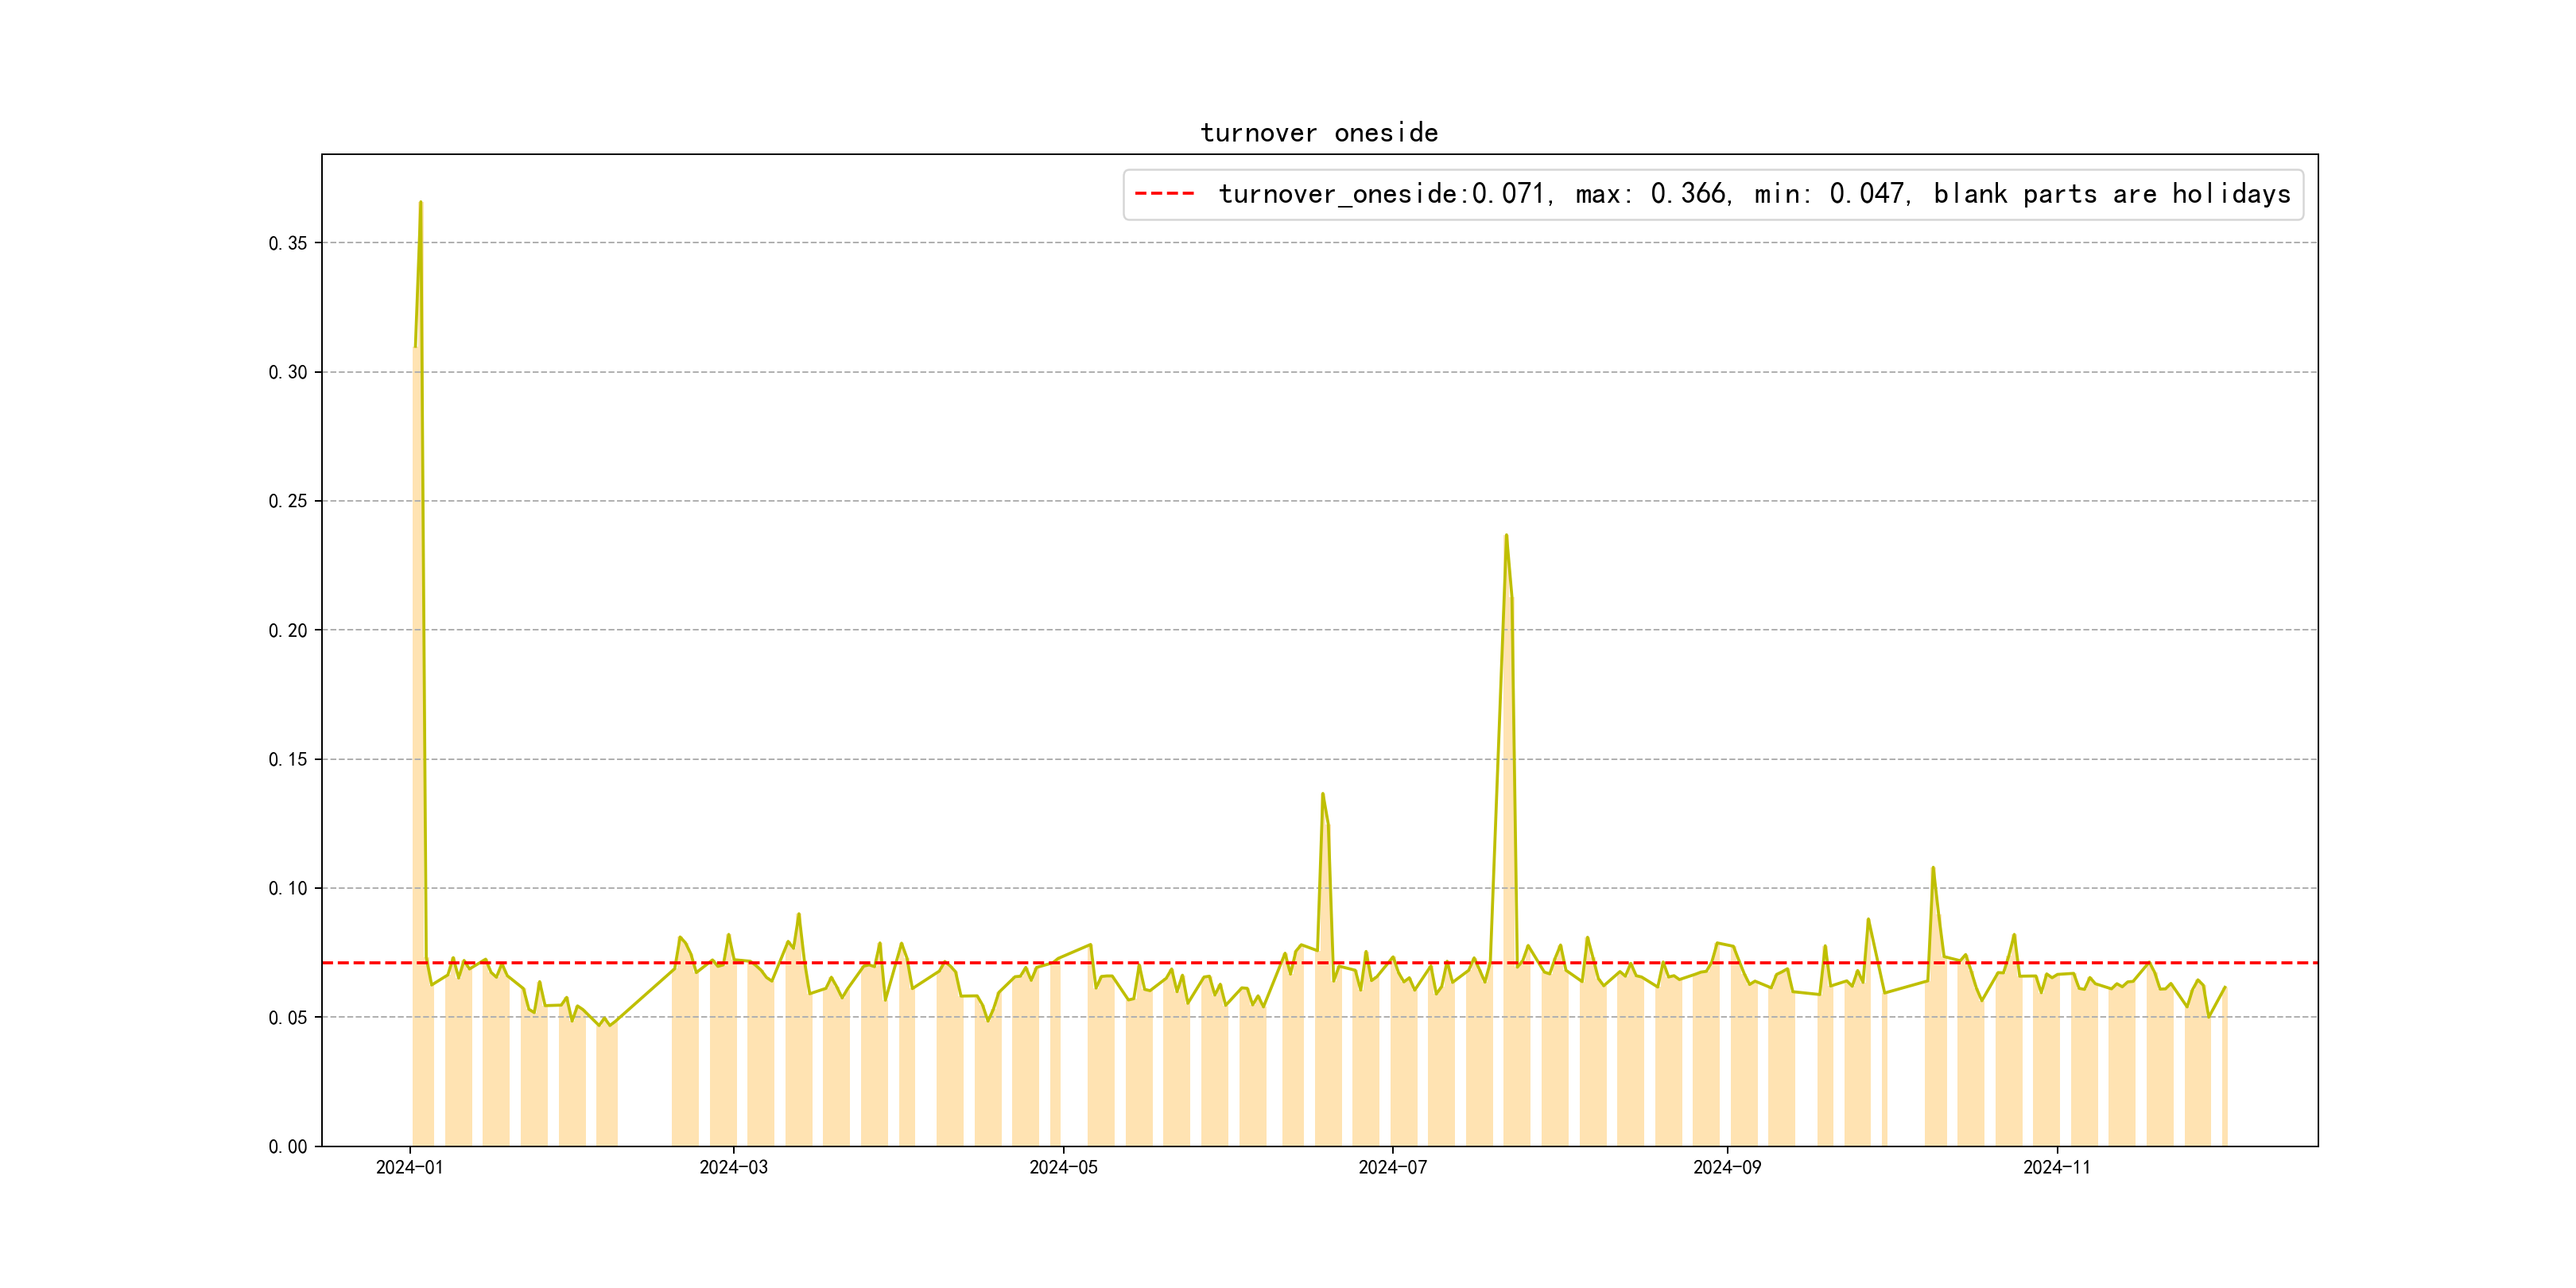Click the 2024-09 x-axis label
The height and width of the screenshot is (1288, 2576).
pos(1727,1167)
